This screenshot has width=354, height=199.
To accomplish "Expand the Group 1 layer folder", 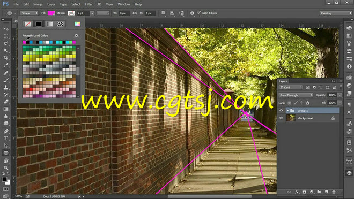I will (287, 111).
